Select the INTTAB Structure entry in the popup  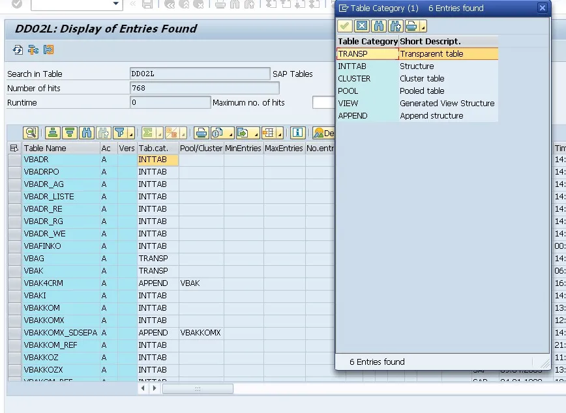pyautogui.click(x=417, y=66)
